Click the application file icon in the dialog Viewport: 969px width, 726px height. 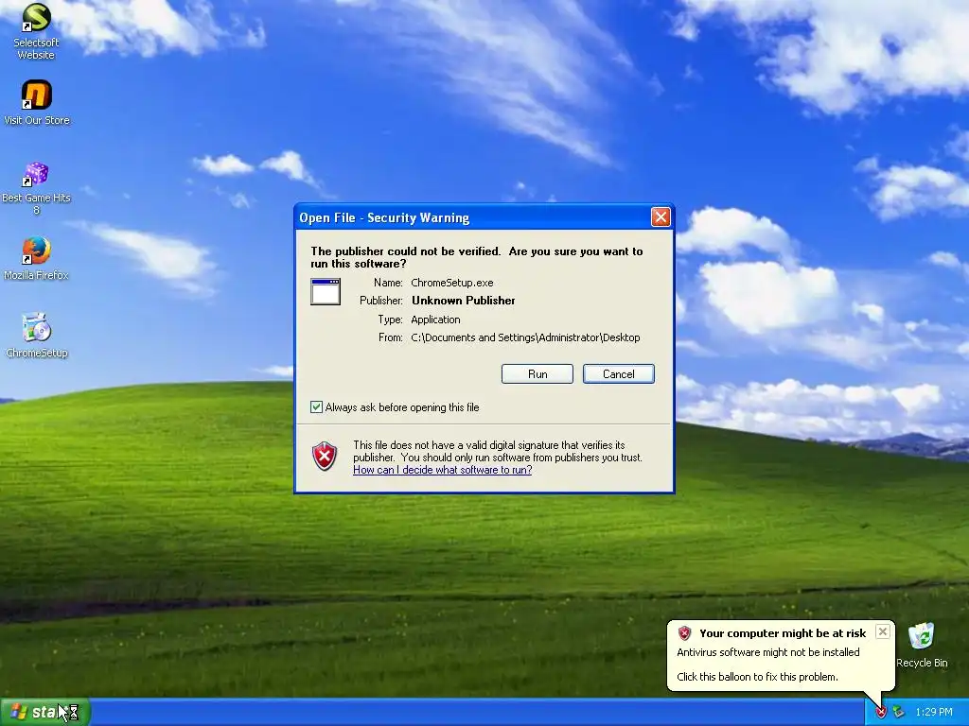(326, 291)
